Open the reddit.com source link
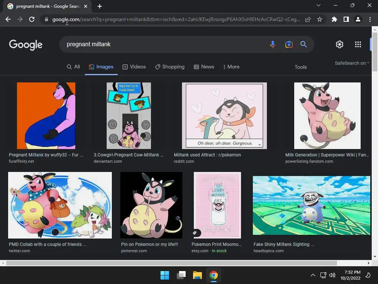Screen dimensions: 378x284 coord(184,161)
